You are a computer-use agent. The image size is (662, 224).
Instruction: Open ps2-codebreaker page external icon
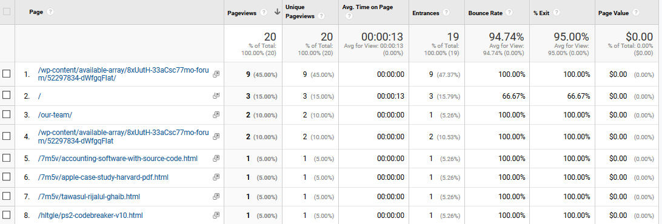pyautogui.click(x=216, y=215)
